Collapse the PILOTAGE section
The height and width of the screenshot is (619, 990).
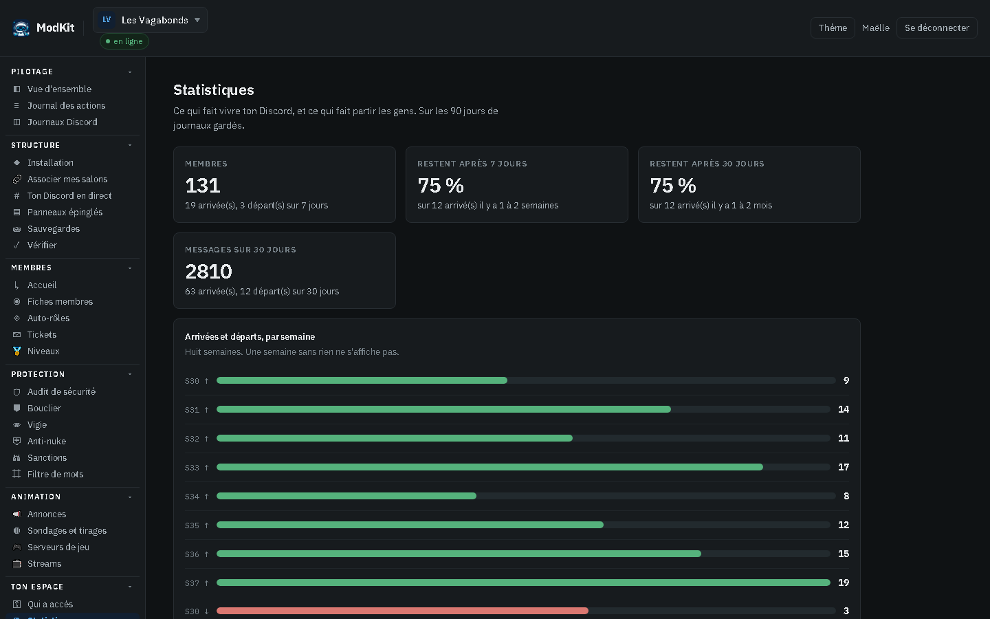(x=130, y=72)
